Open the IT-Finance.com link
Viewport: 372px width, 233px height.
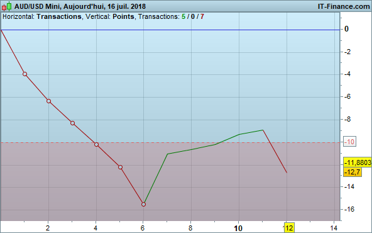(x=344, y=6)
